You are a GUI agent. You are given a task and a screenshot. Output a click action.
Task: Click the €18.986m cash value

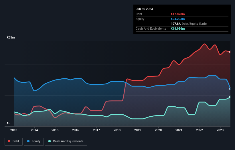[178, 29]
